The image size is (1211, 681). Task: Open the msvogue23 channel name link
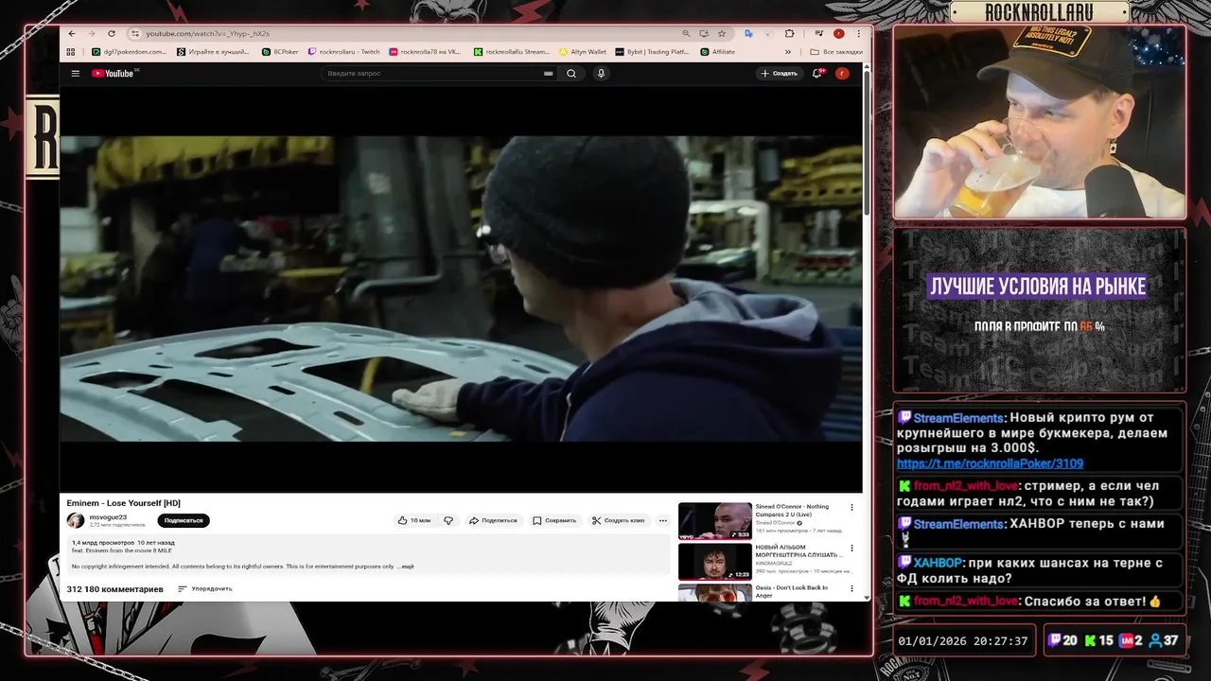click(x=108, y=517)
